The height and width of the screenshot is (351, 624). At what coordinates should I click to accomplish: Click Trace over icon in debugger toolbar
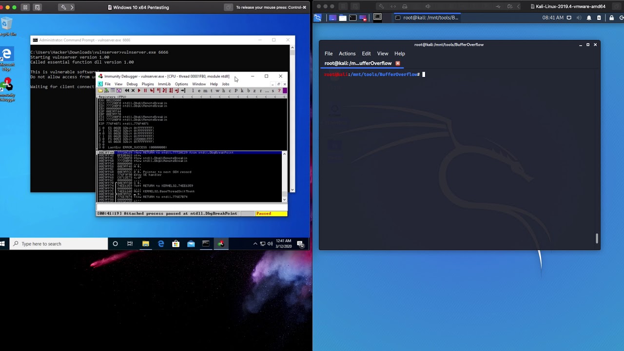point(171,91)
